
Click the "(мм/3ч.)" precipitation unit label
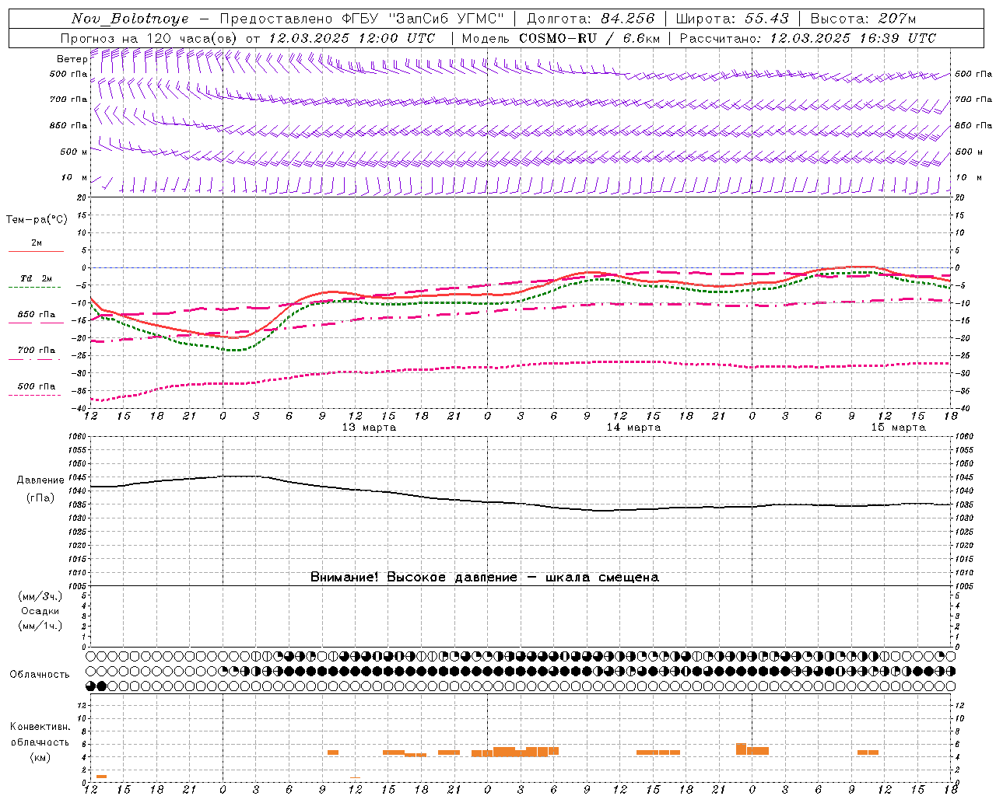(x=40, y=596)
